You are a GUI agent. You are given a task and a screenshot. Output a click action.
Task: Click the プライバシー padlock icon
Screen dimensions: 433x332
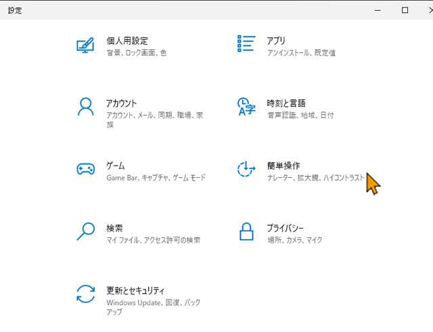[x=246, y=232]
